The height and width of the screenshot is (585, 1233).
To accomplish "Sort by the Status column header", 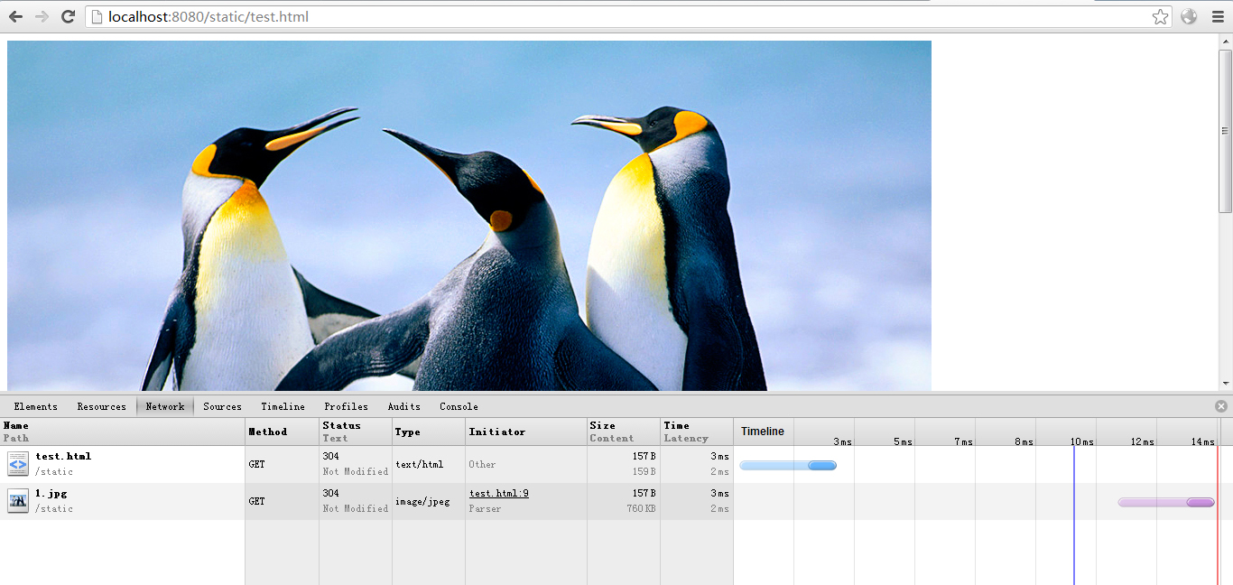I will coord(341,426).
